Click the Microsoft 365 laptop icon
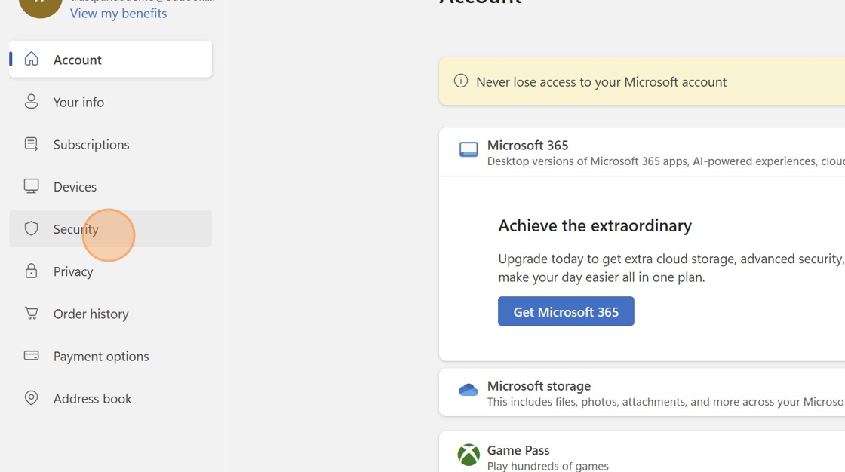This screenshot has height=472, width=845. pos(469,149)
